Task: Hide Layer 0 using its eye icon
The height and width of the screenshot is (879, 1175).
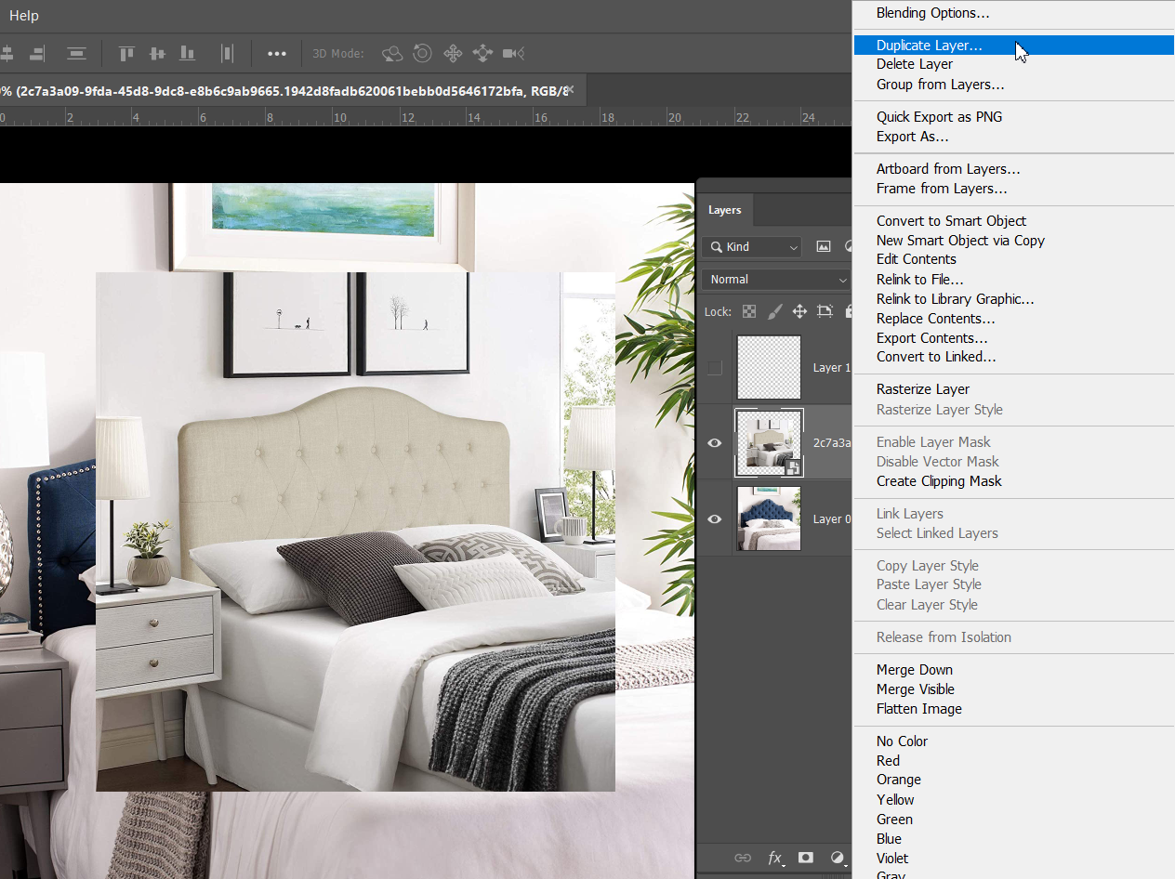Action: tap(714, 519)
